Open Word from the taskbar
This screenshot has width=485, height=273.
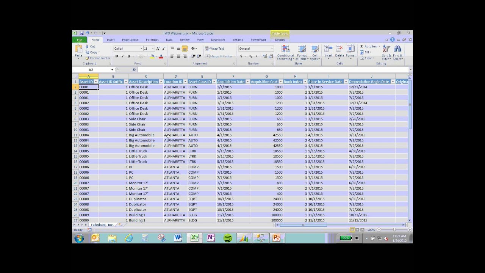pyautogui.click(x=178, y=238)
